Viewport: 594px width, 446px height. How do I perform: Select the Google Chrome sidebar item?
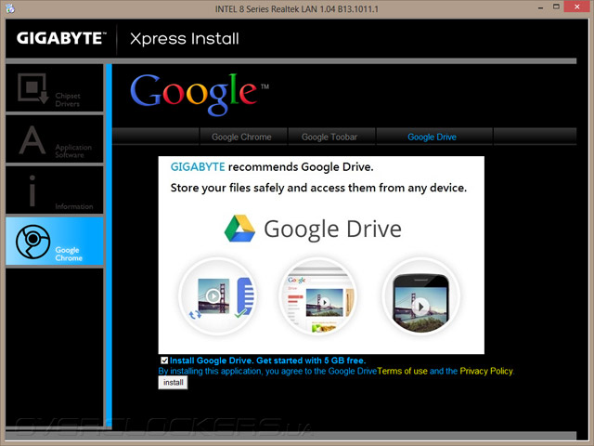click(55, 242)
